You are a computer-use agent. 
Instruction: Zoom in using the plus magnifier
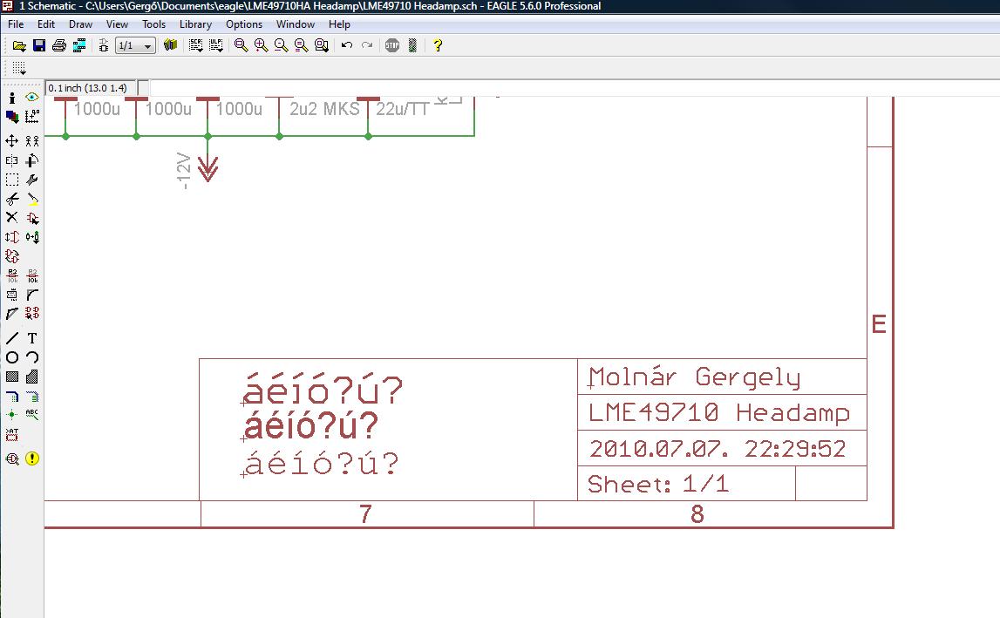tap(261, 45)
